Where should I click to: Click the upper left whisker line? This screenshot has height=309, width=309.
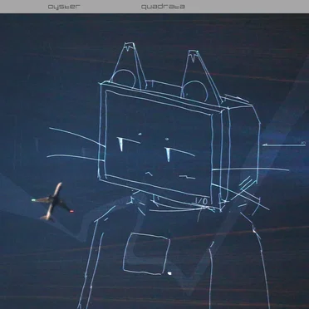point(76,137)
